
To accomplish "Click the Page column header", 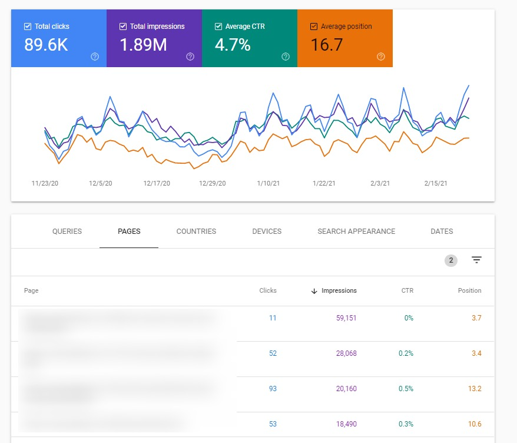I will (31, 290).
